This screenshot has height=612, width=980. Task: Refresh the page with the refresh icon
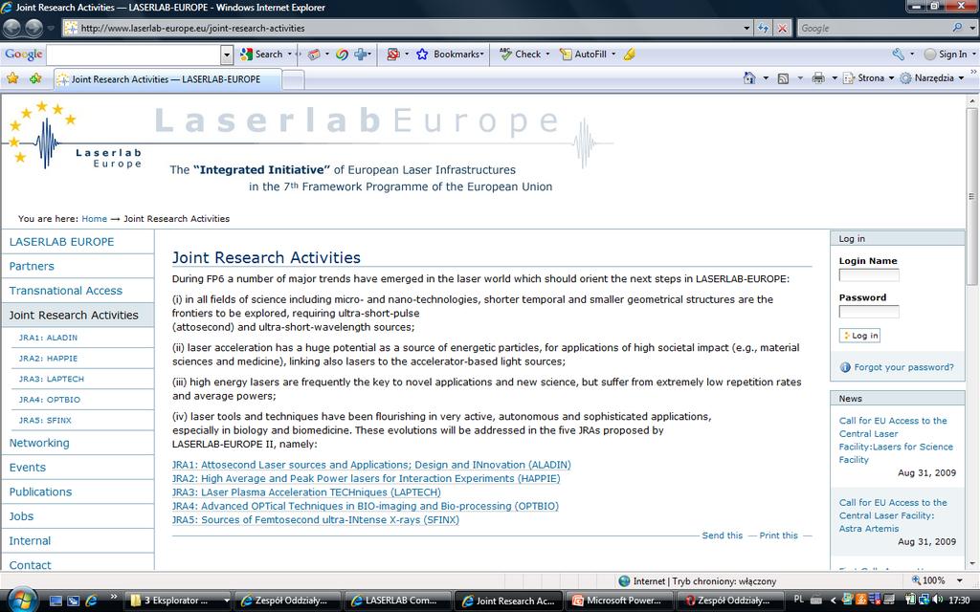[x=763, y=28]
